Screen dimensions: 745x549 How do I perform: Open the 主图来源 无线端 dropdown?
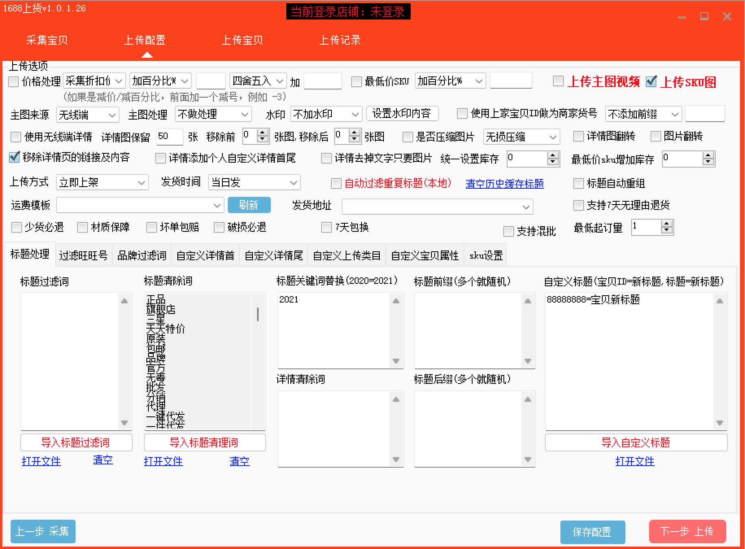coord(87,115)
